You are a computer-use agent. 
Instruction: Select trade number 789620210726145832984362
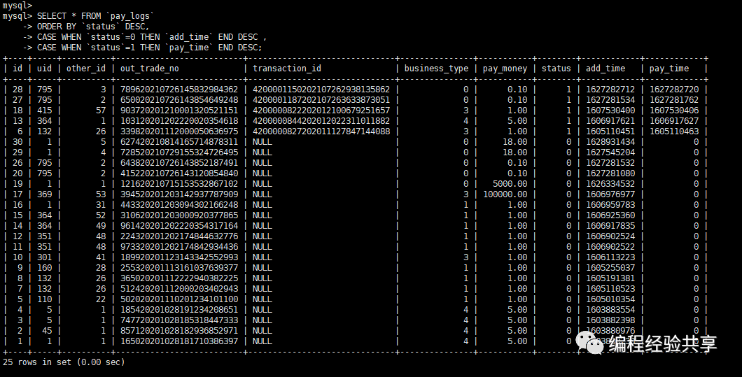click(179, 90)
